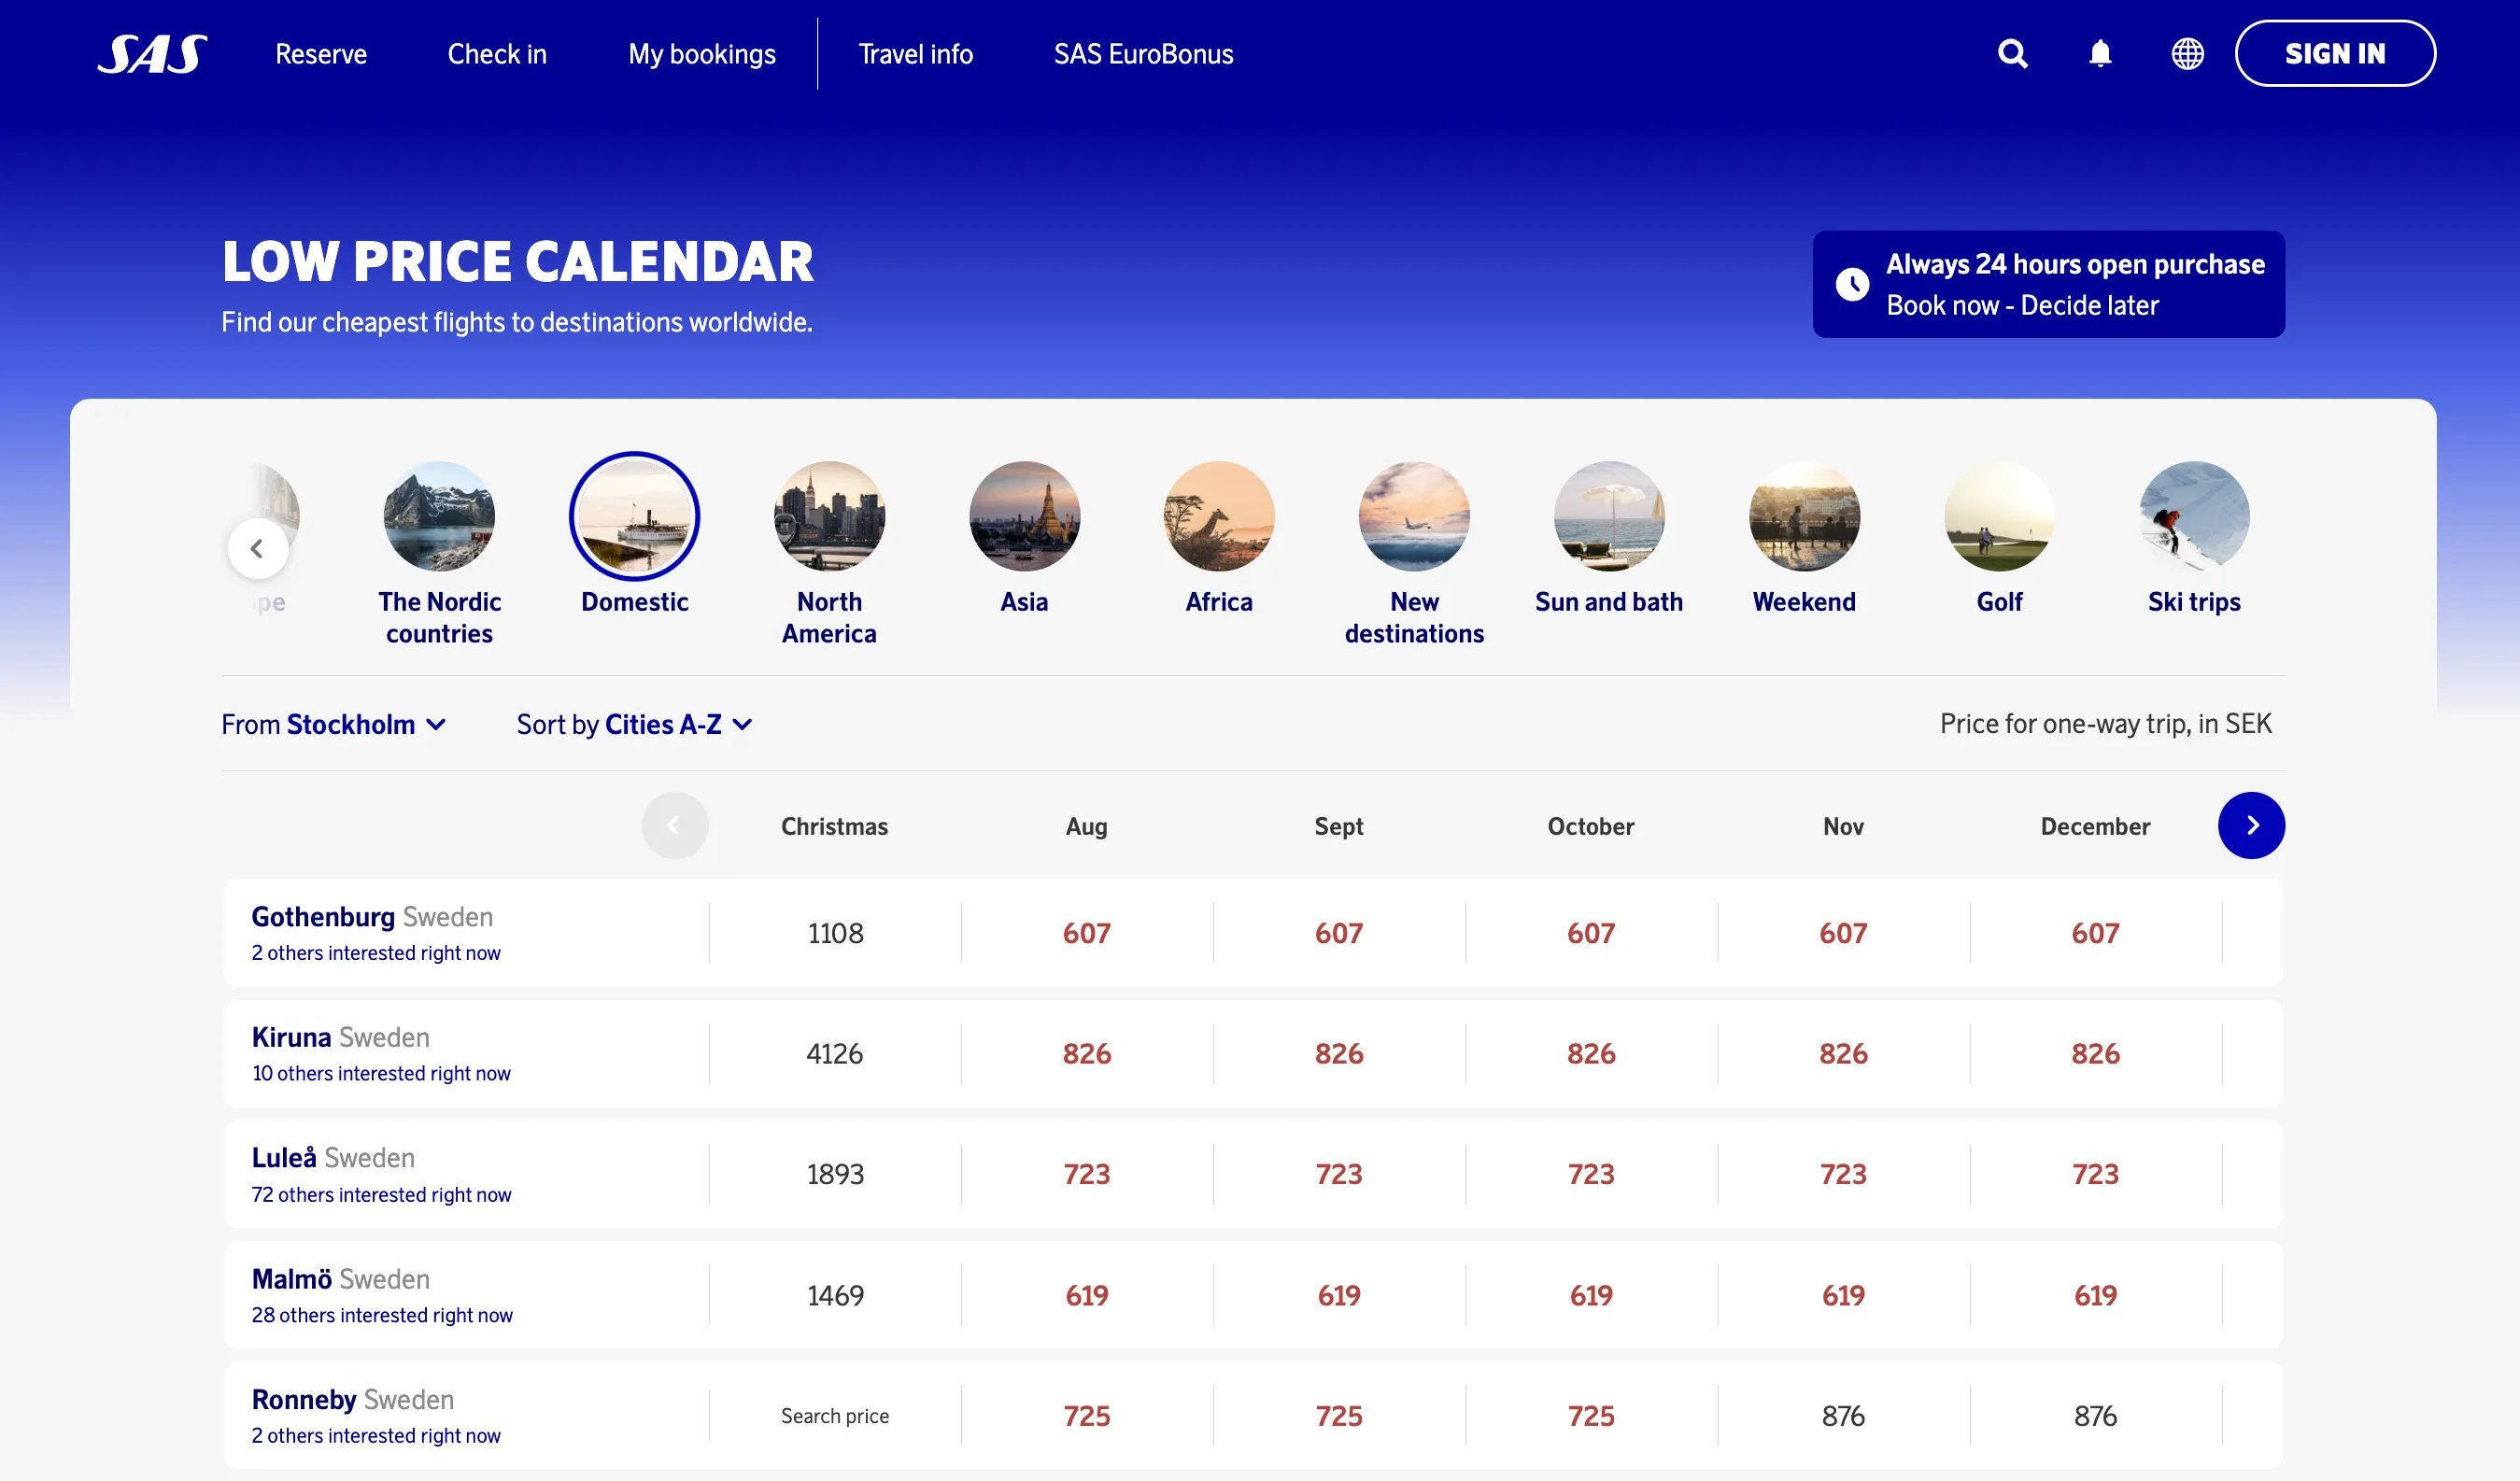The image size is (2520, 1481).
Task: Open the Malmö Sweden destination
Action: click(x=340, y=1278)
